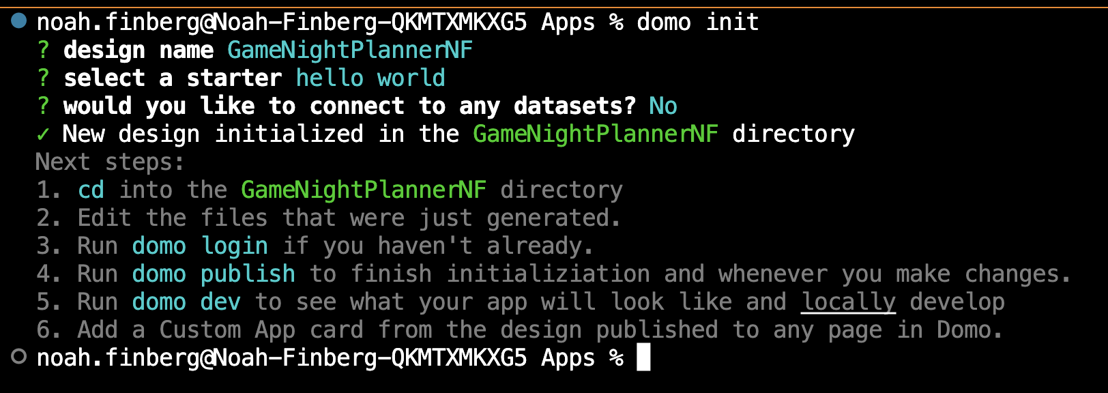This screenshot has height=393, width=1108.
Task: Click the hollow circle beside the last prompt
Action: (x=19, y=356)
